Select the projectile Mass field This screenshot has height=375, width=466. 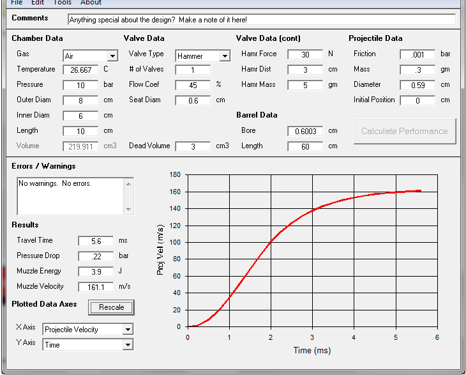(417, 70)
